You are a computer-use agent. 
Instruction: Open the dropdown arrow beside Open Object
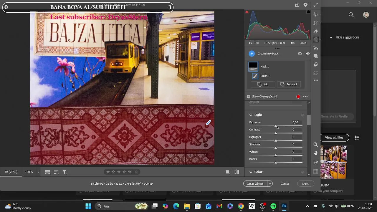pyautogui.click(x=270, y=184)
